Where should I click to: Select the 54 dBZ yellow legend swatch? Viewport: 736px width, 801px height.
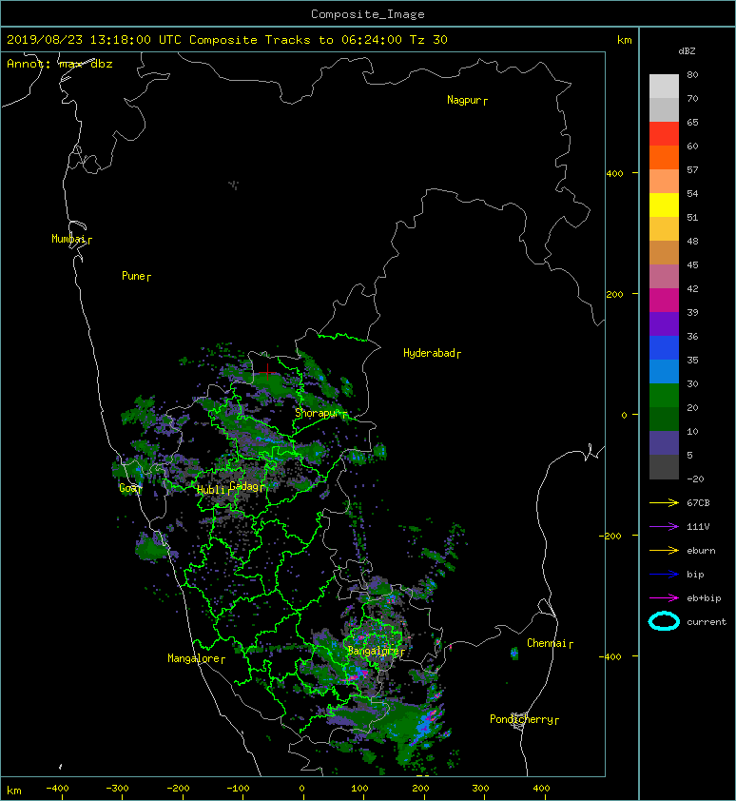point(664,205)
